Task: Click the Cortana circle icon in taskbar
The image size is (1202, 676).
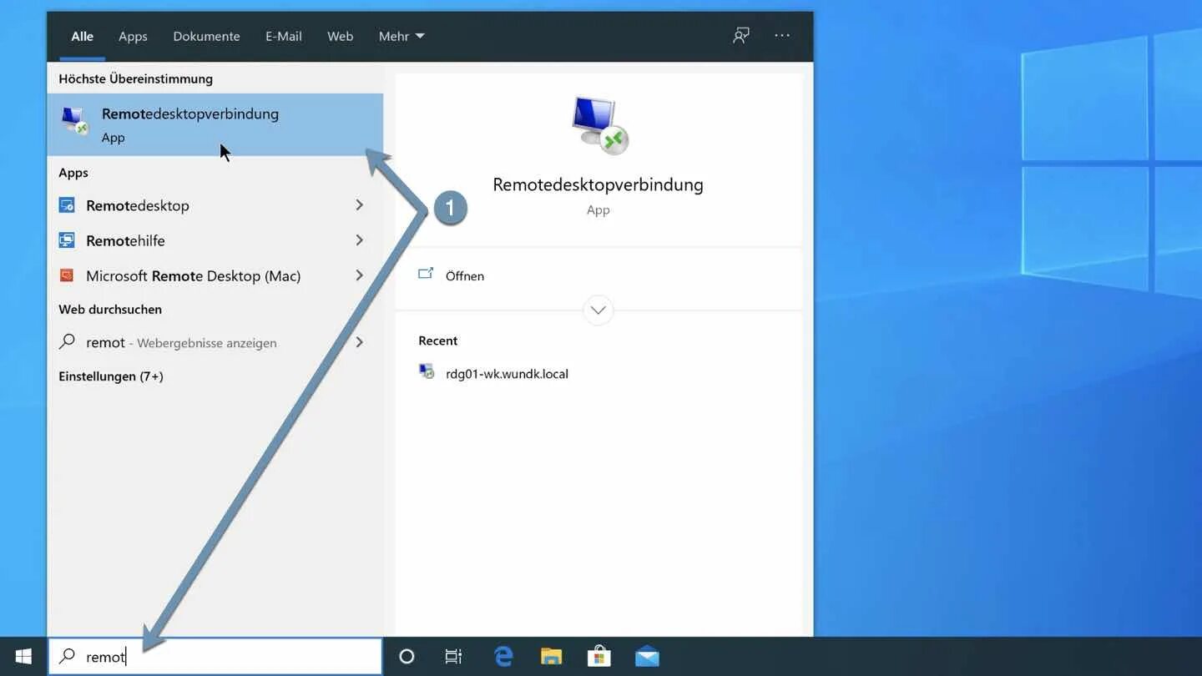Action: click(x=407, y=657)
